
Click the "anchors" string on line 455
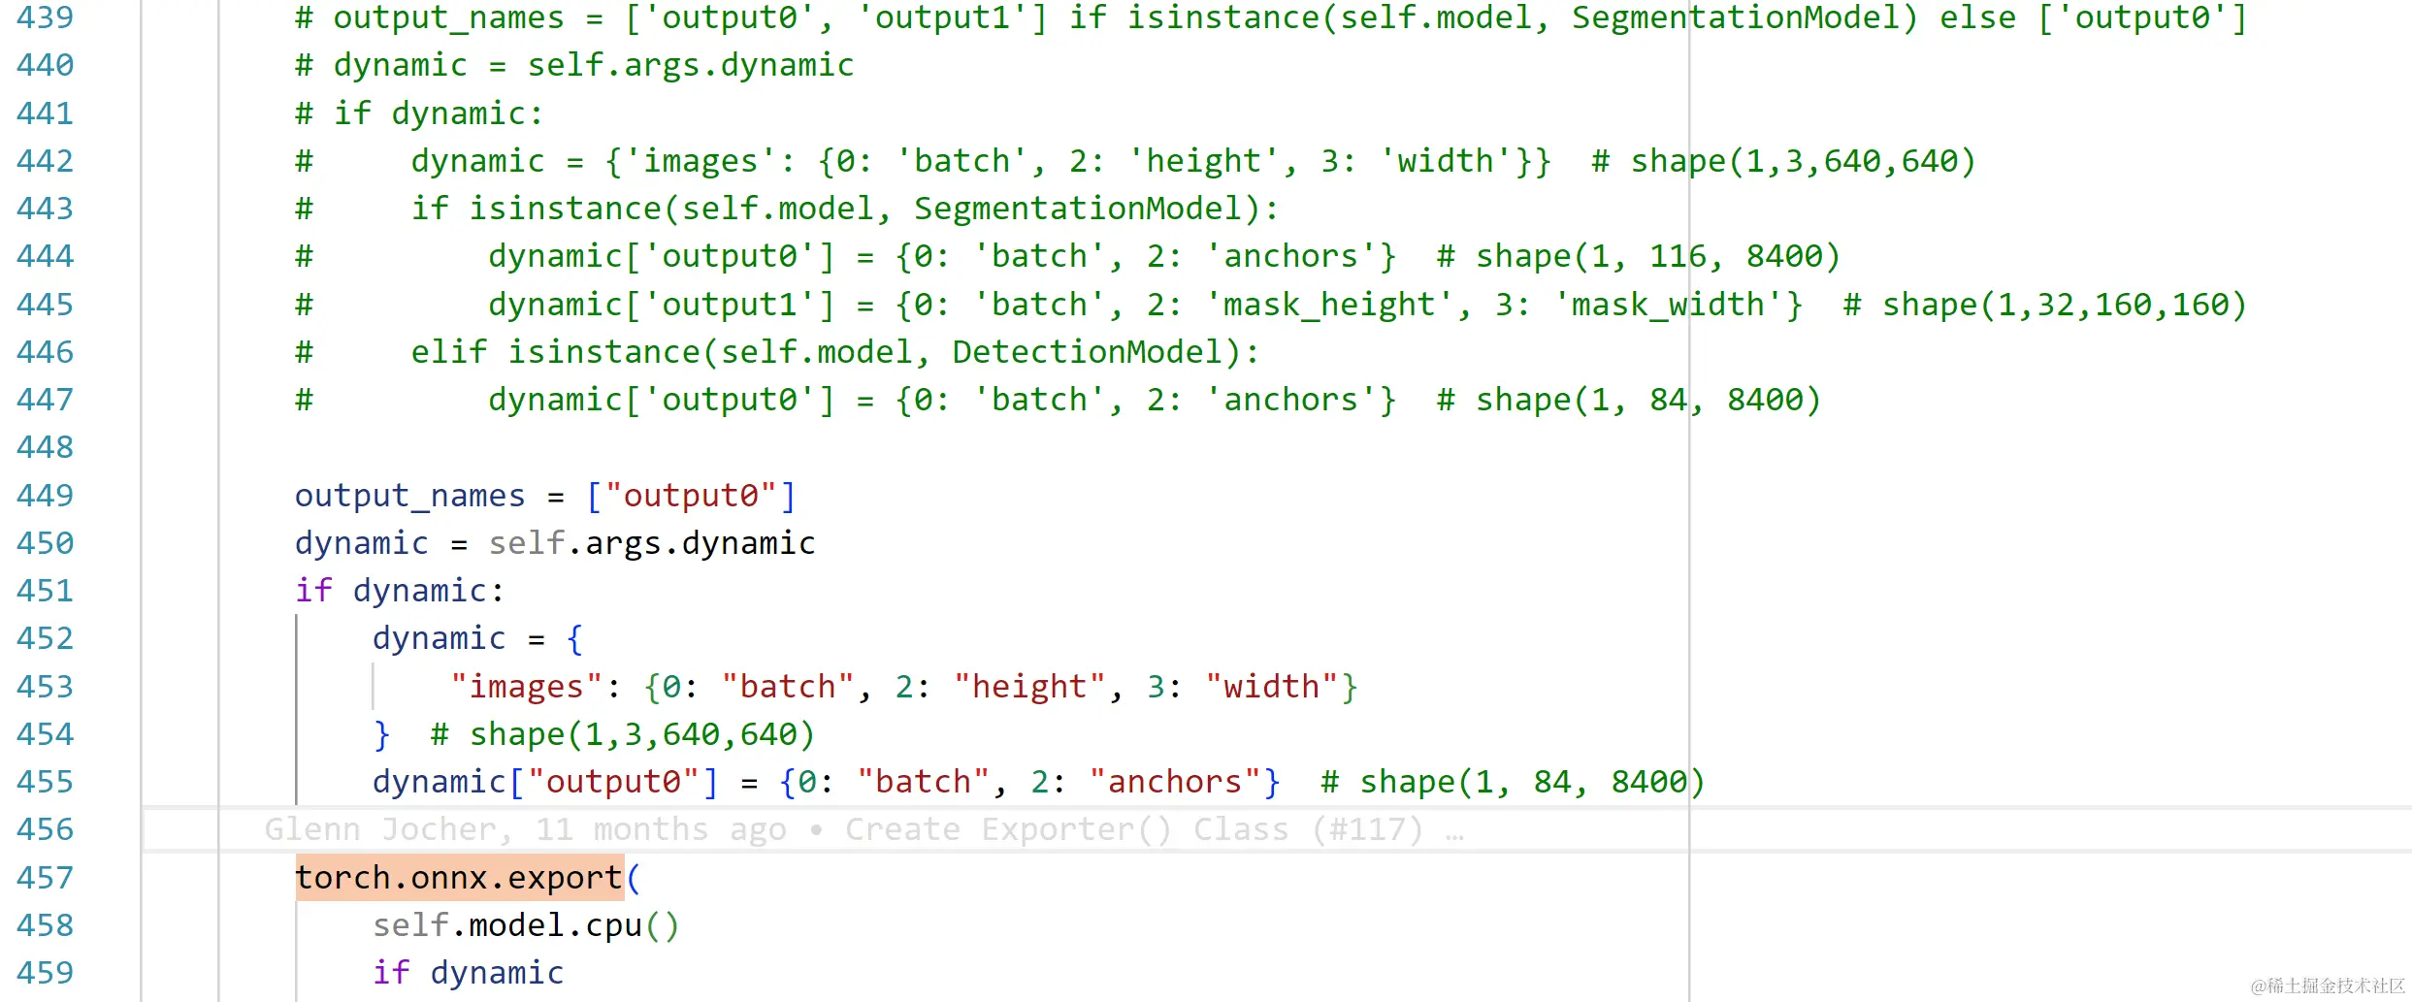(x=1175, y=782)
